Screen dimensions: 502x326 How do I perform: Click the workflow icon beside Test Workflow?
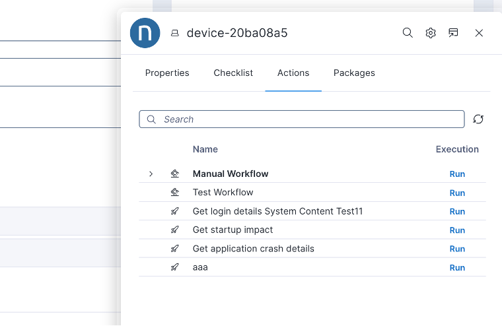(x=175, y=193)
